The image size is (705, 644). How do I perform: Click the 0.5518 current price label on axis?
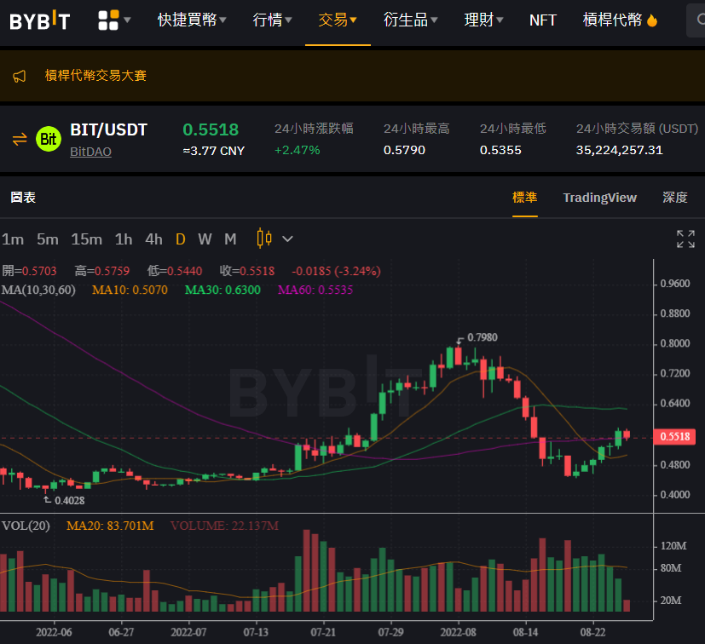674,436
